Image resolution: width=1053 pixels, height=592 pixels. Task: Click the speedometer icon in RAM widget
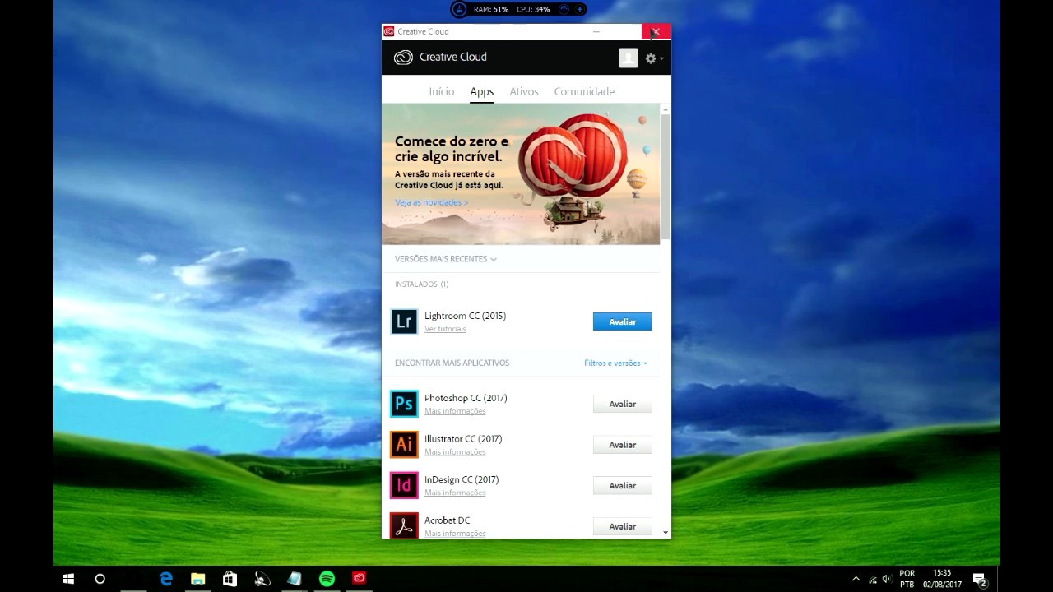pyautogui.click(x=564, y=9)
